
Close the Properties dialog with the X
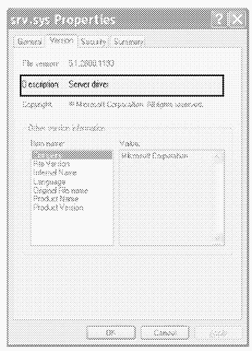pos(237,19)
